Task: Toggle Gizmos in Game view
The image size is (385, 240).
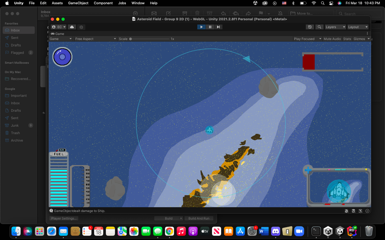Action: pos(359,39)
